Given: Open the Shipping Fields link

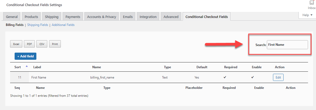Looking at the screenshot, I should pos(37,25).
